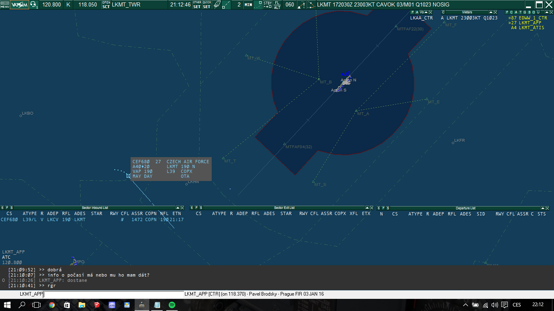Set the transition altitude 060 value
This screenshot has height=311, width=554.
[290, 5]
